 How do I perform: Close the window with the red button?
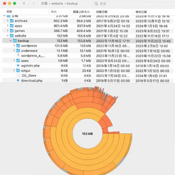coord(5,4)
